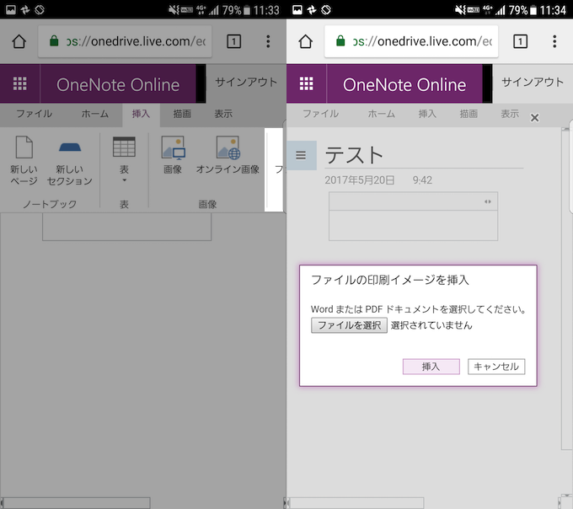This screenshot has height=509, width=573.
Task: Open tab switcher in left browser
Action: [234, 41]
